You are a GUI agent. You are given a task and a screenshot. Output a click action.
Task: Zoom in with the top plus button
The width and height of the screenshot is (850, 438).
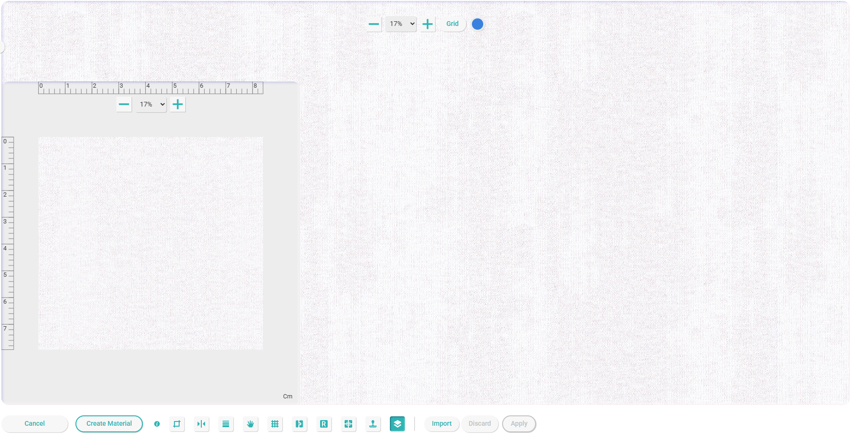pyautogui.click(x=428, y=24)
